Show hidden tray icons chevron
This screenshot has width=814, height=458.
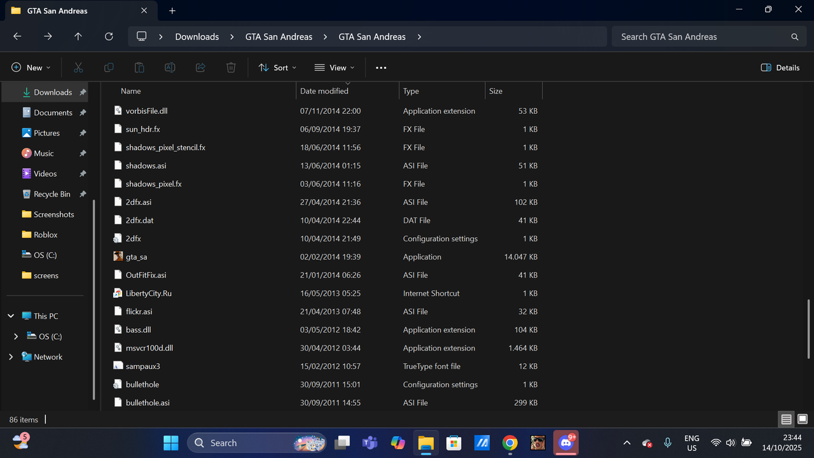pyautogui.click(x=627, y=443)
